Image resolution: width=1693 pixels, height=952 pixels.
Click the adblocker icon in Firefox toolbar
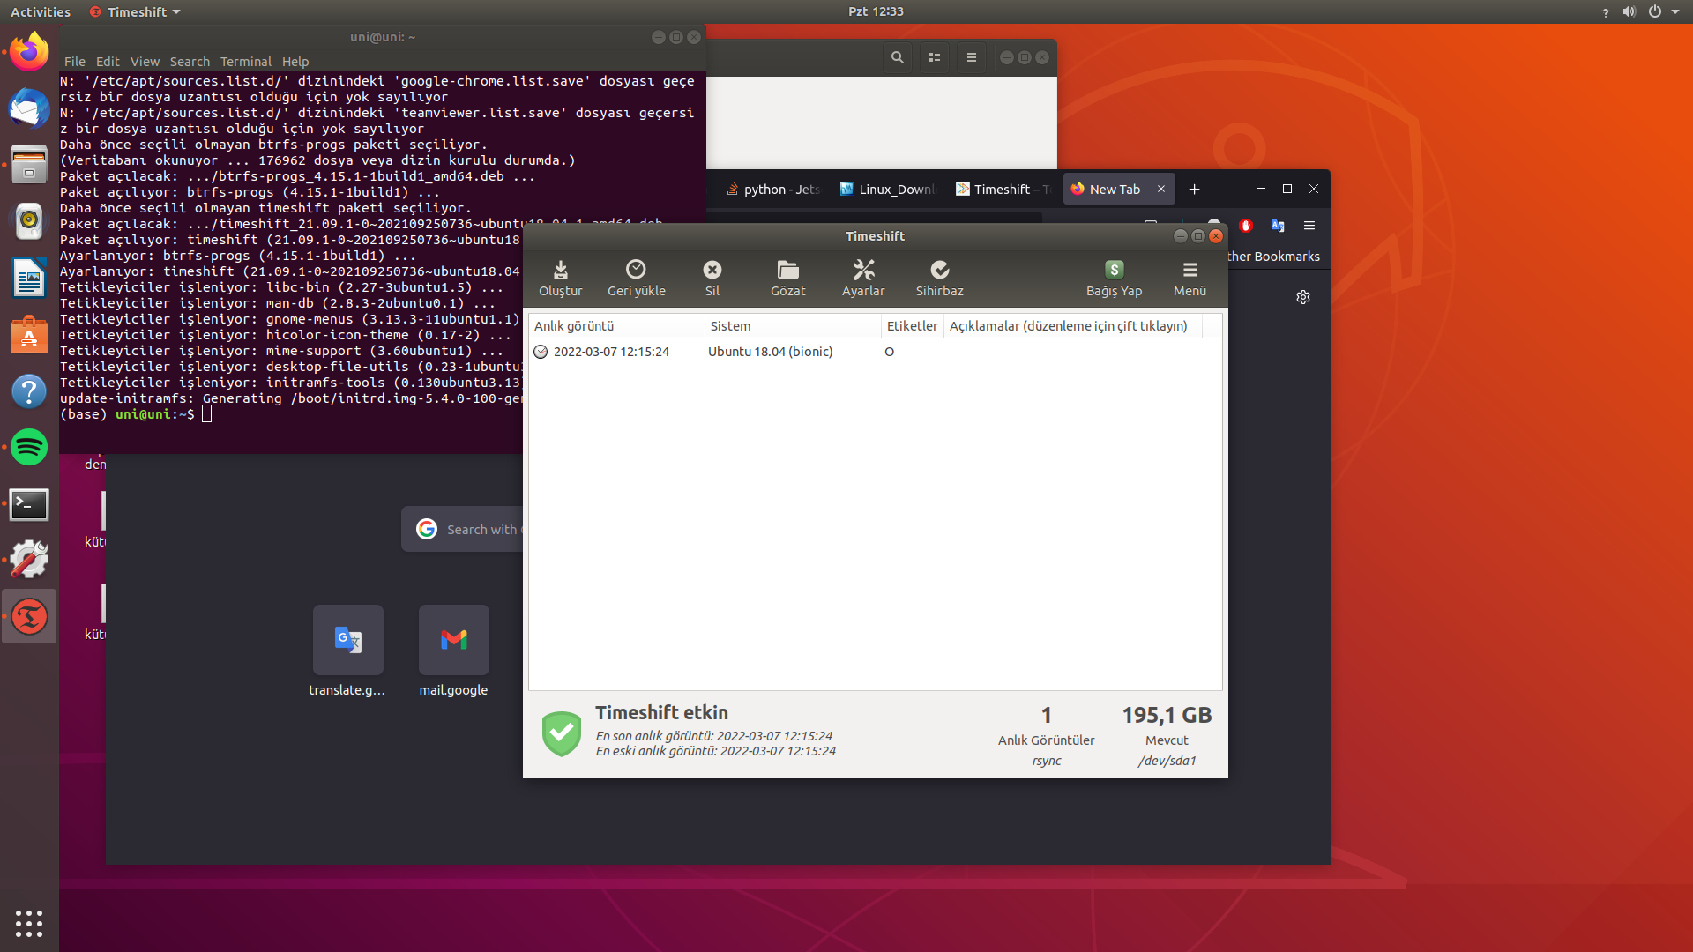(x=1246, y=226)
